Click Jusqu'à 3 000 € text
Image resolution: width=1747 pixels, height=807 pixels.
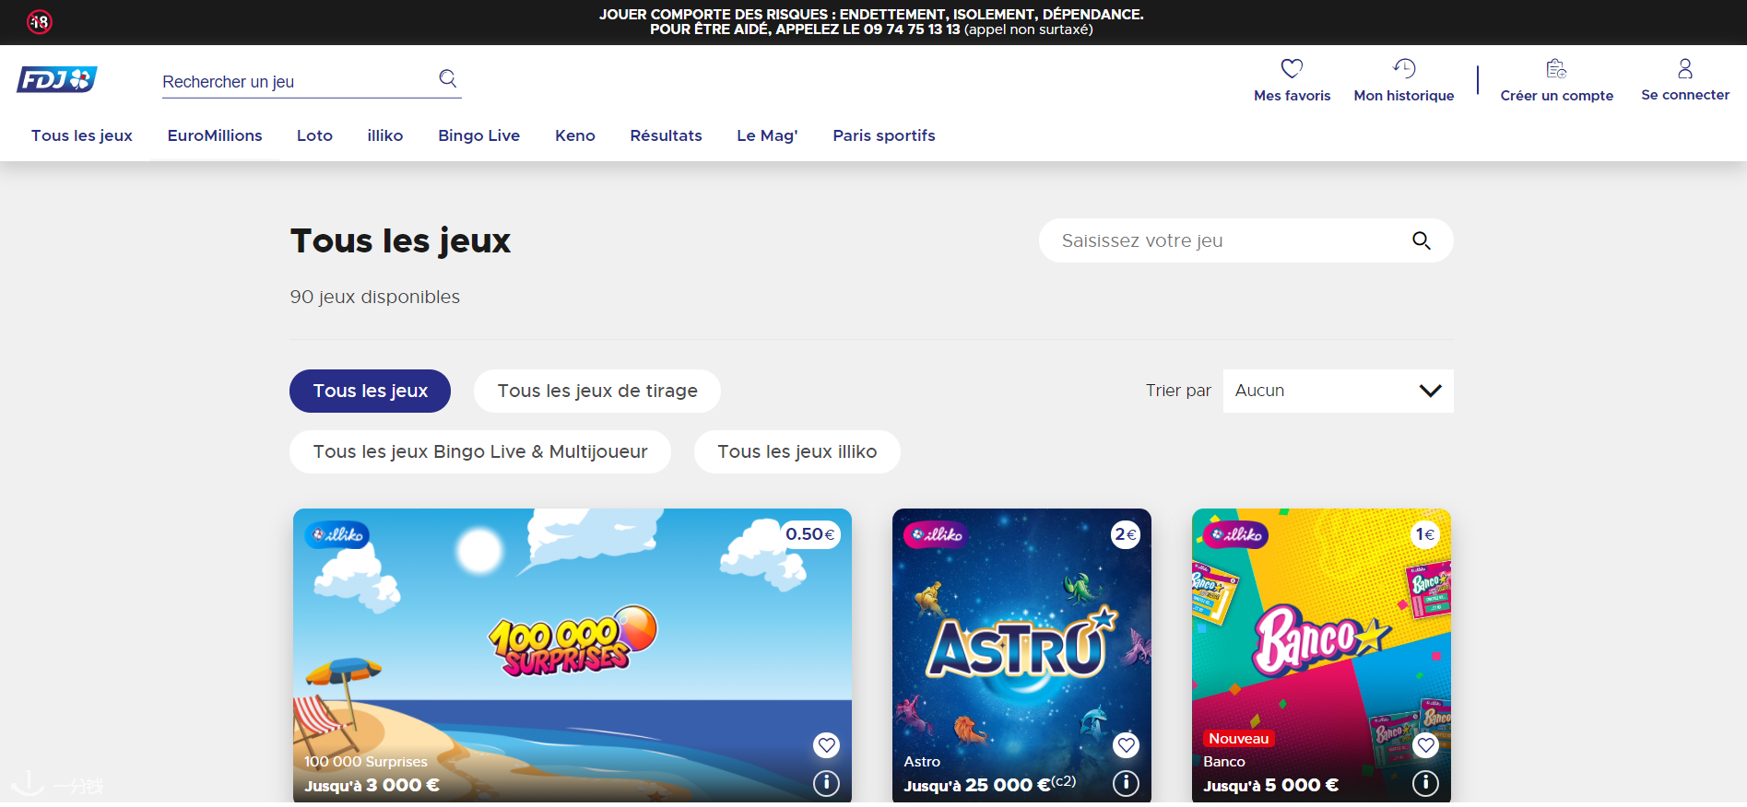(372, 785)
